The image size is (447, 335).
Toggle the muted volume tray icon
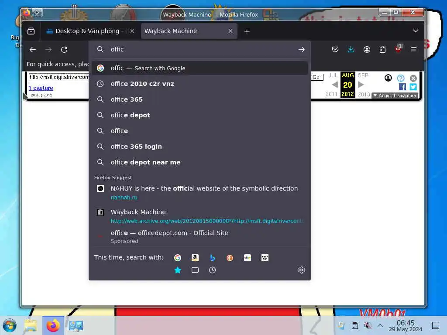pos(368,325)
